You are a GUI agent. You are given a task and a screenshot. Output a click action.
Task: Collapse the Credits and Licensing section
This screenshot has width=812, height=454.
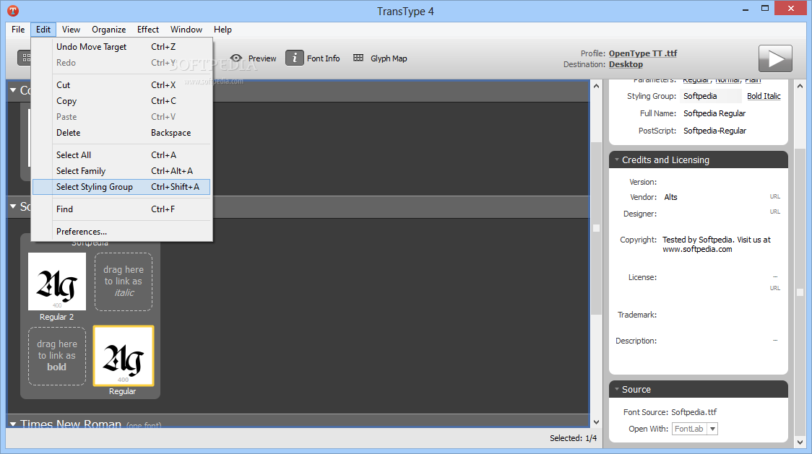point(617,160)
